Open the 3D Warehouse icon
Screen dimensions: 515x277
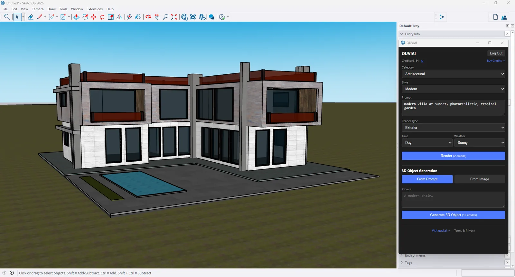click(x=184, y=17)
